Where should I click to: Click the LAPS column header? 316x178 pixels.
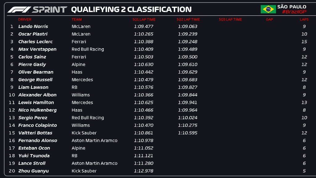click(304, 19)
